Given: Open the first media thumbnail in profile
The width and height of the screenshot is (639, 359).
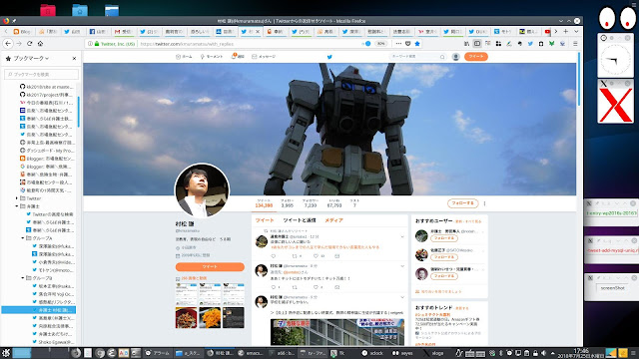Looking at the screenshot, I should [x=187, y=294].
